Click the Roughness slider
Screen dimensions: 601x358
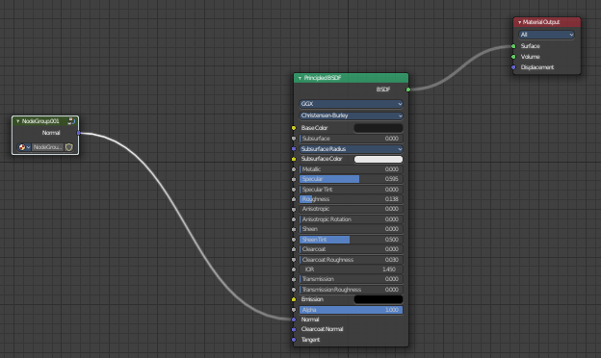[351, 199]
